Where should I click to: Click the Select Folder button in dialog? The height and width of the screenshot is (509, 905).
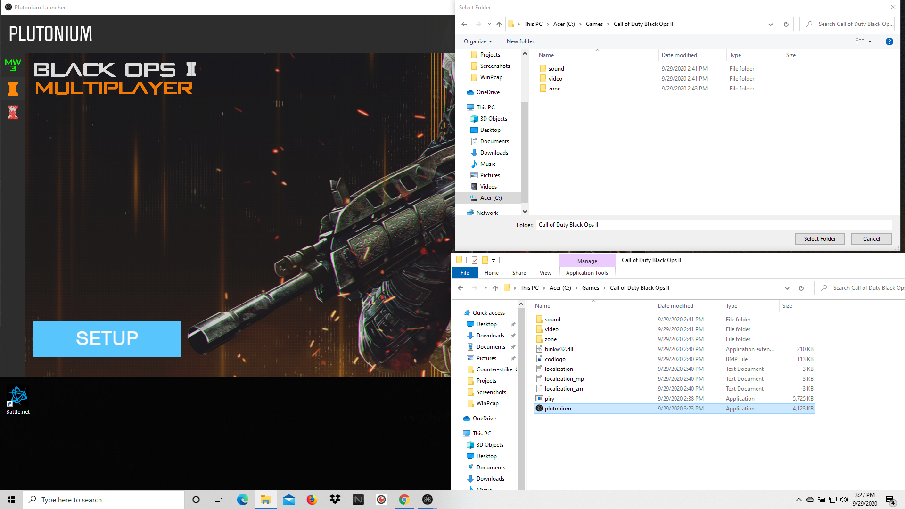pos(819,238)
